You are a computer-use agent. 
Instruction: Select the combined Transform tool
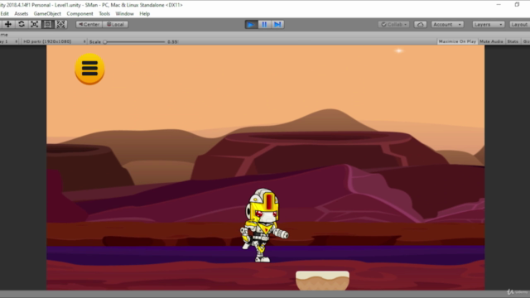pos(60,24)
